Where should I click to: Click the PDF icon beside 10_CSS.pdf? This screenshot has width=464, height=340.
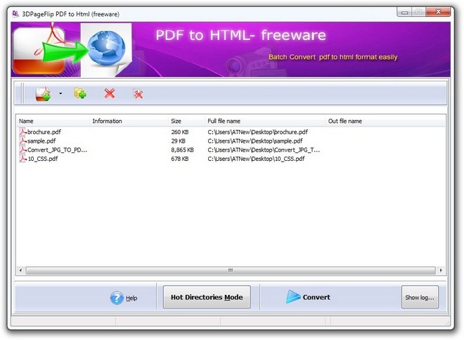[x=22, y=158]
